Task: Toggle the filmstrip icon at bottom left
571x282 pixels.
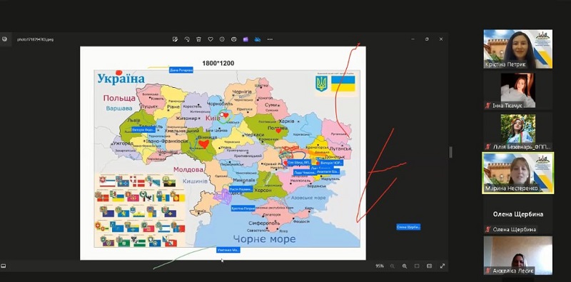Action: click(4, 266)
